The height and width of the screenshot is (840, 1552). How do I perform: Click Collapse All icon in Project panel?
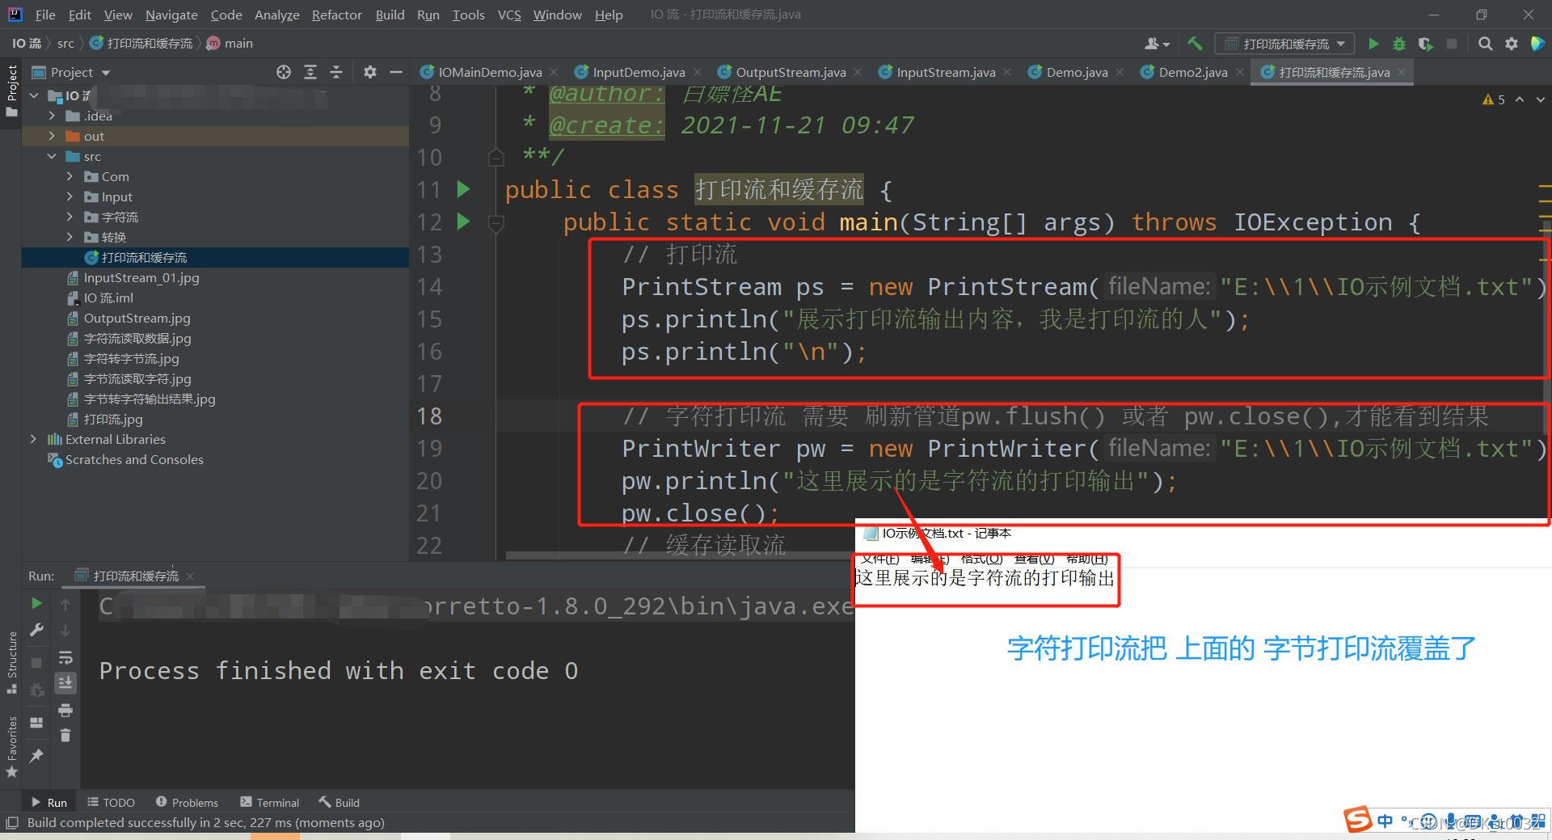[336, 72]
